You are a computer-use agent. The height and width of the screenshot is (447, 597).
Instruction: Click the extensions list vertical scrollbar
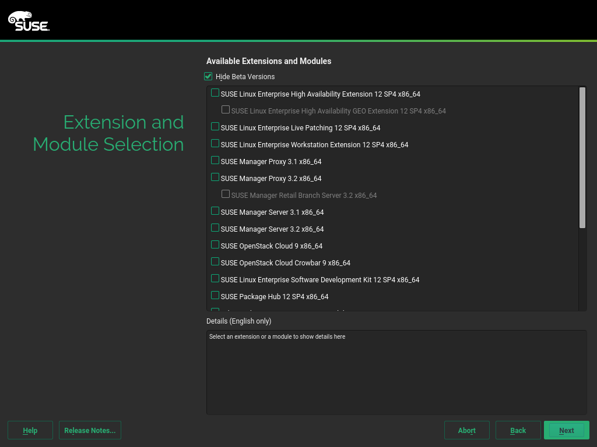[x=582, y=157]
